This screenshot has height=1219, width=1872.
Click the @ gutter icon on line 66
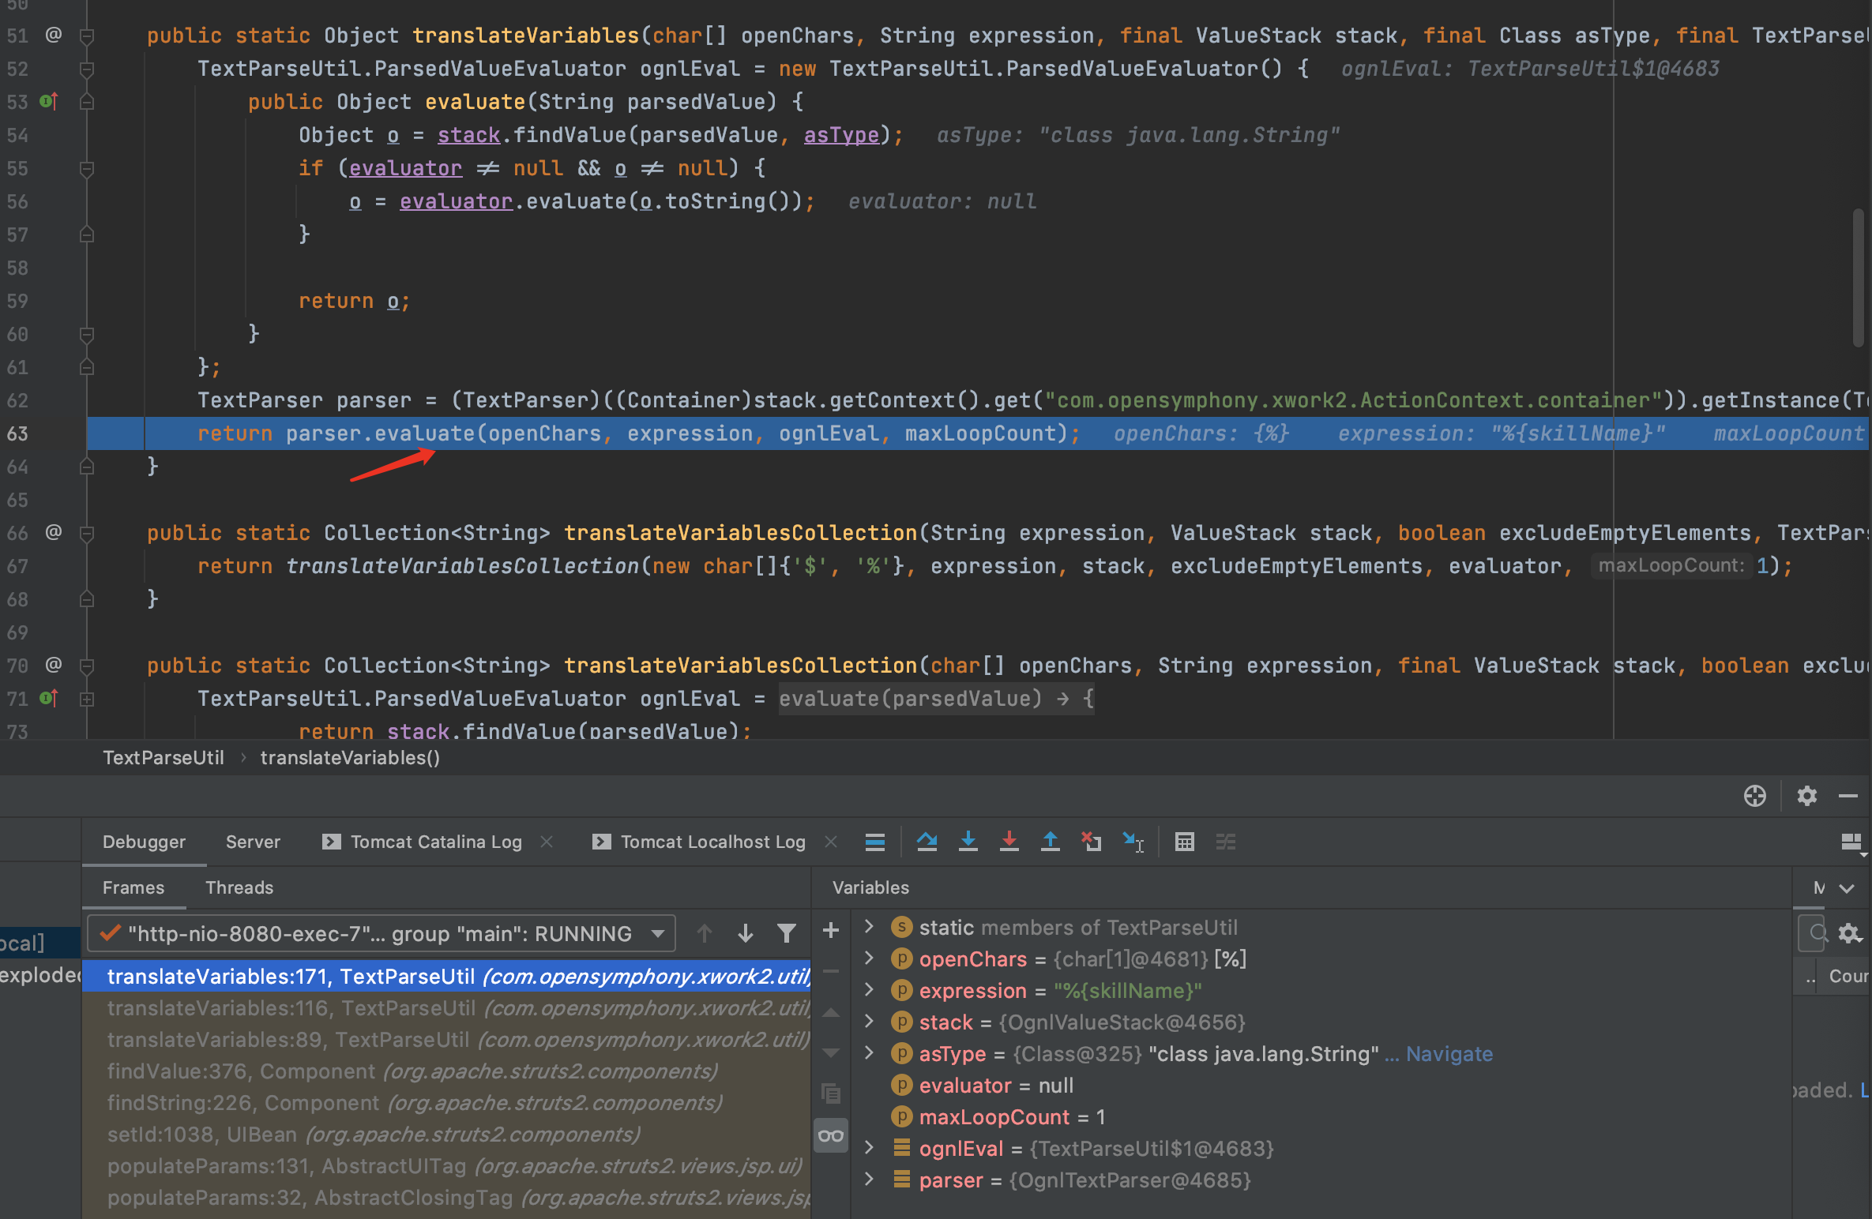click(53, 532)
